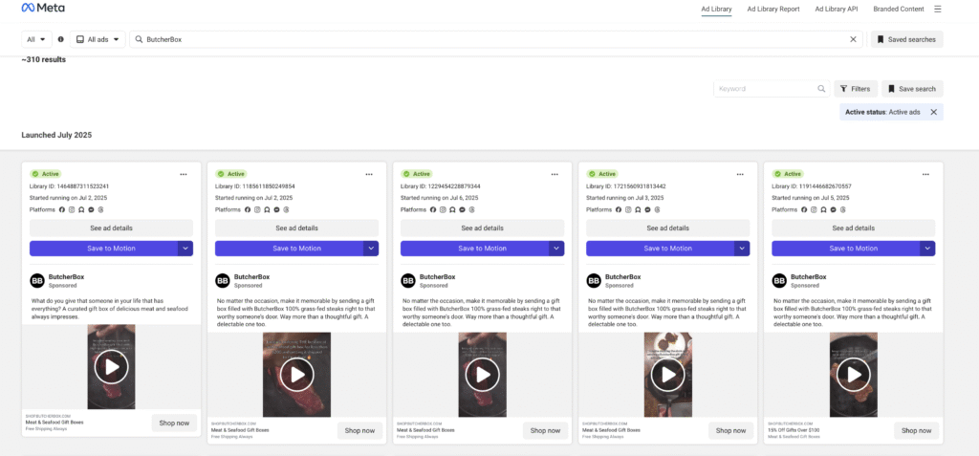Play the video in ad 1185611850249854
Image resolution: width=979 pixels, height=456 pixels.
tap(296, 375)
